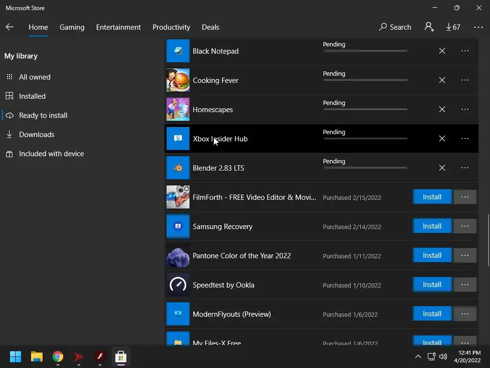Click the FilmForth app icon
This screenshot has height=368, width=490.
click(x=178, y=197)
